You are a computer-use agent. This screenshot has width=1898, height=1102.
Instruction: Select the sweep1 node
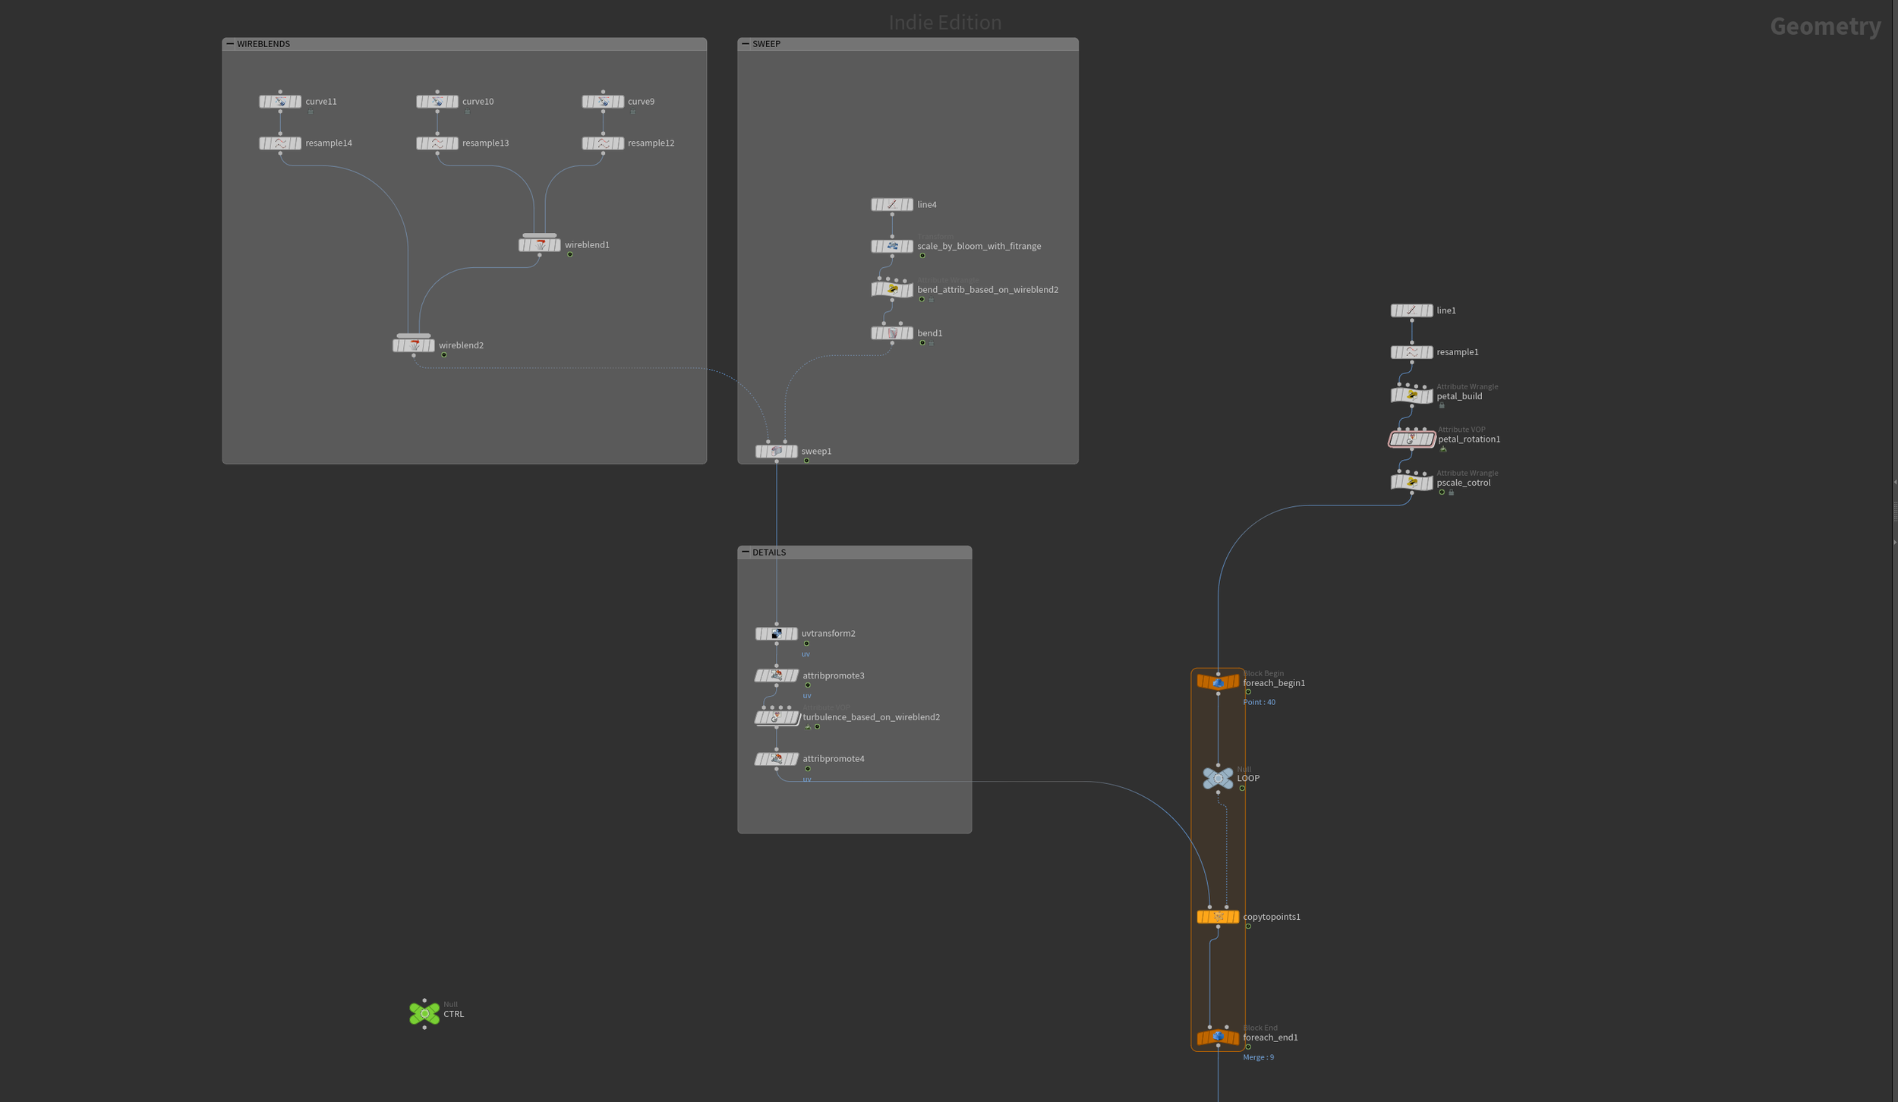coord(777,452)
